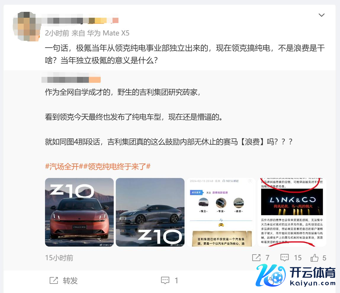Open the gray Z10 side view photo
This screenshot has height=293, width=340.
(150, 212)
